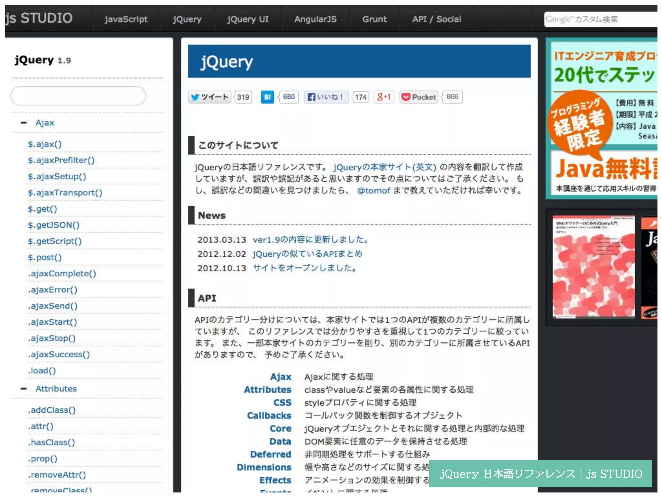Open $.post() in the sidebar
The image size is (662, 497).
tap(45, 258)
